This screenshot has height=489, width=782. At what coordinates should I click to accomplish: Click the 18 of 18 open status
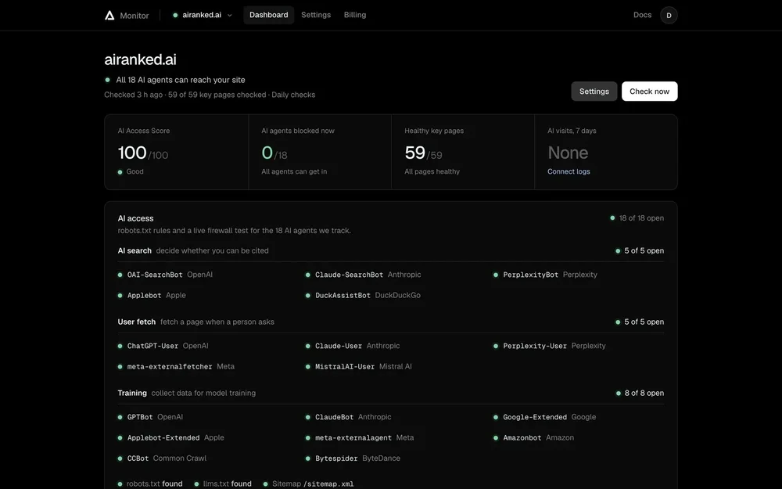(x=637, y=218)
